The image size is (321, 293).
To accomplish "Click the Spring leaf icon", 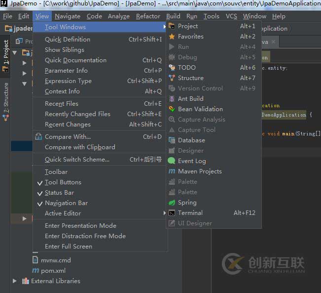I will pyautogui.click(x=172, y=203).
